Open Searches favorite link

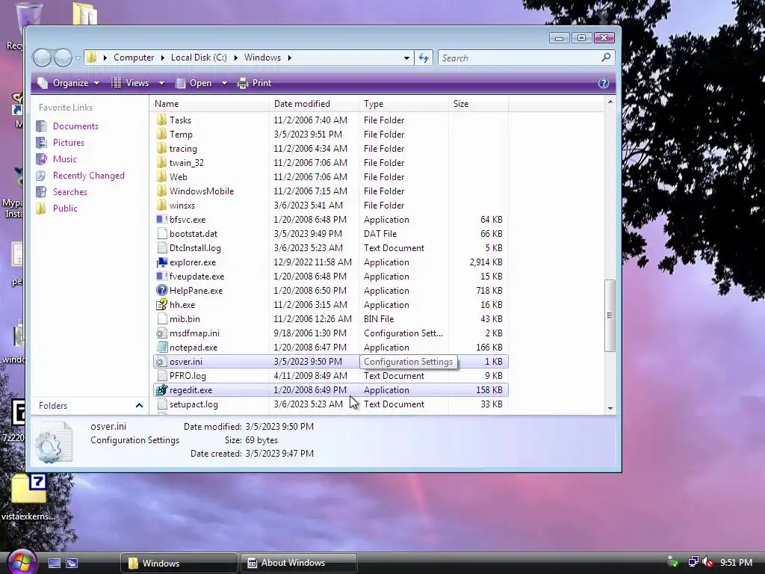point(69,192)
